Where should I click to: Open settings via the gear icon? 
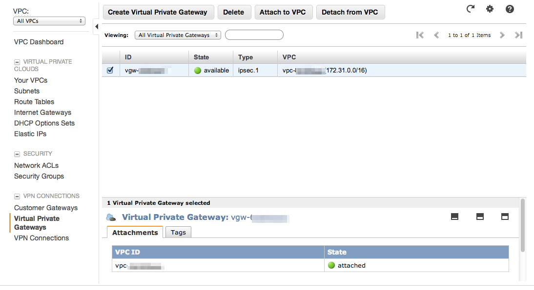[x=490, y=9]
